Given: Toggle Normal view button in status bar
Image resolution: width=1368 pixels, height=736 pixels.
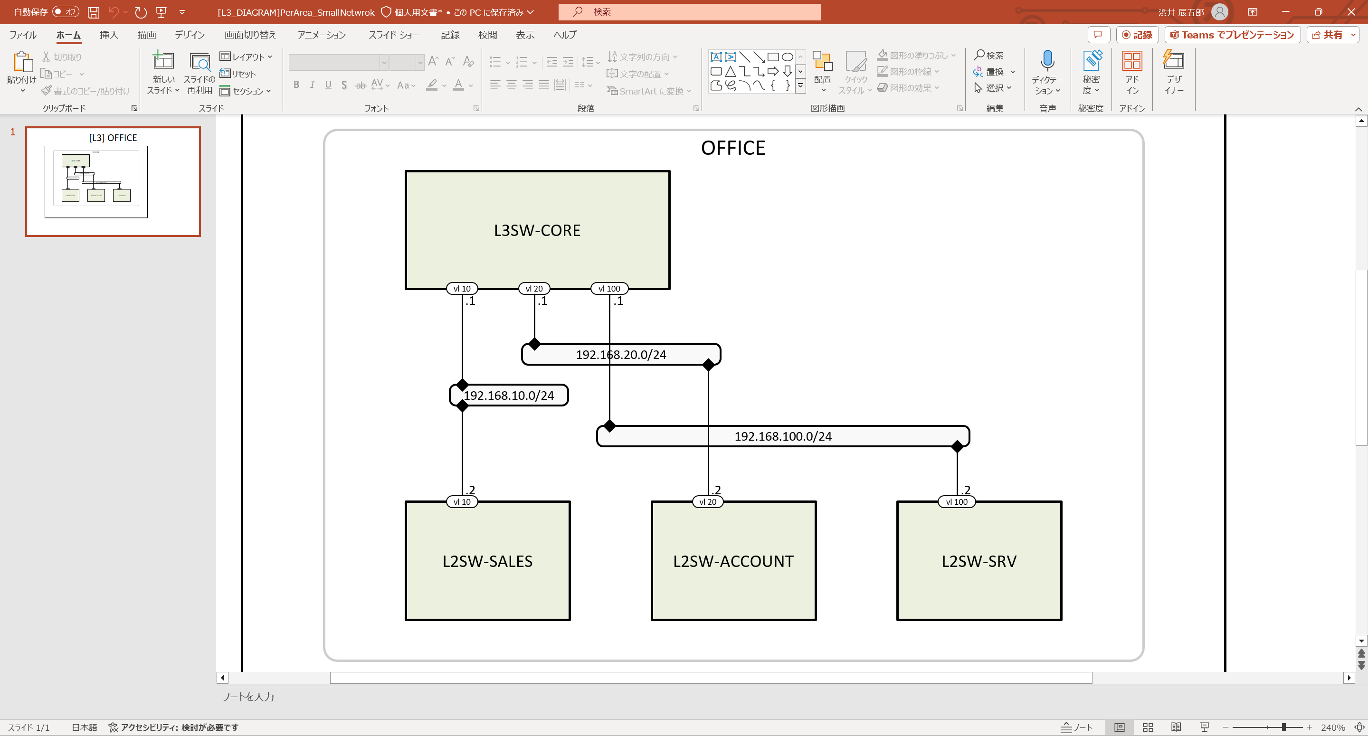Looking at the screenshot, I should (x=1119, y=727).
